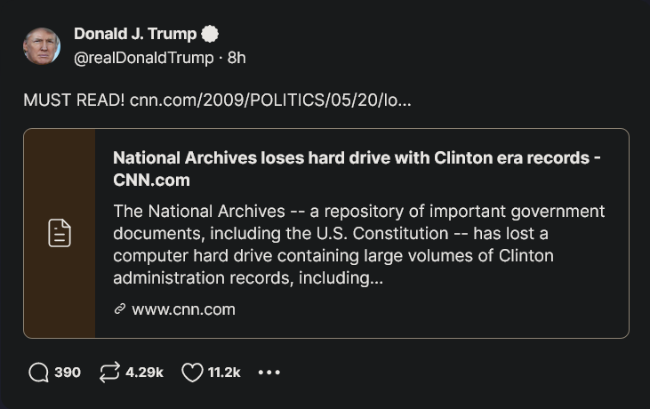Click the MUST READ! post text
Viewport: 650px width, 409px height.
pos(74,100)
